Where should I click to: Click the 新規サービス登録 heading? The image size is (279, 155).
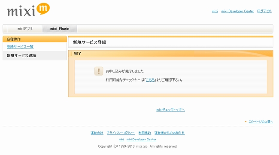[90, 43]
